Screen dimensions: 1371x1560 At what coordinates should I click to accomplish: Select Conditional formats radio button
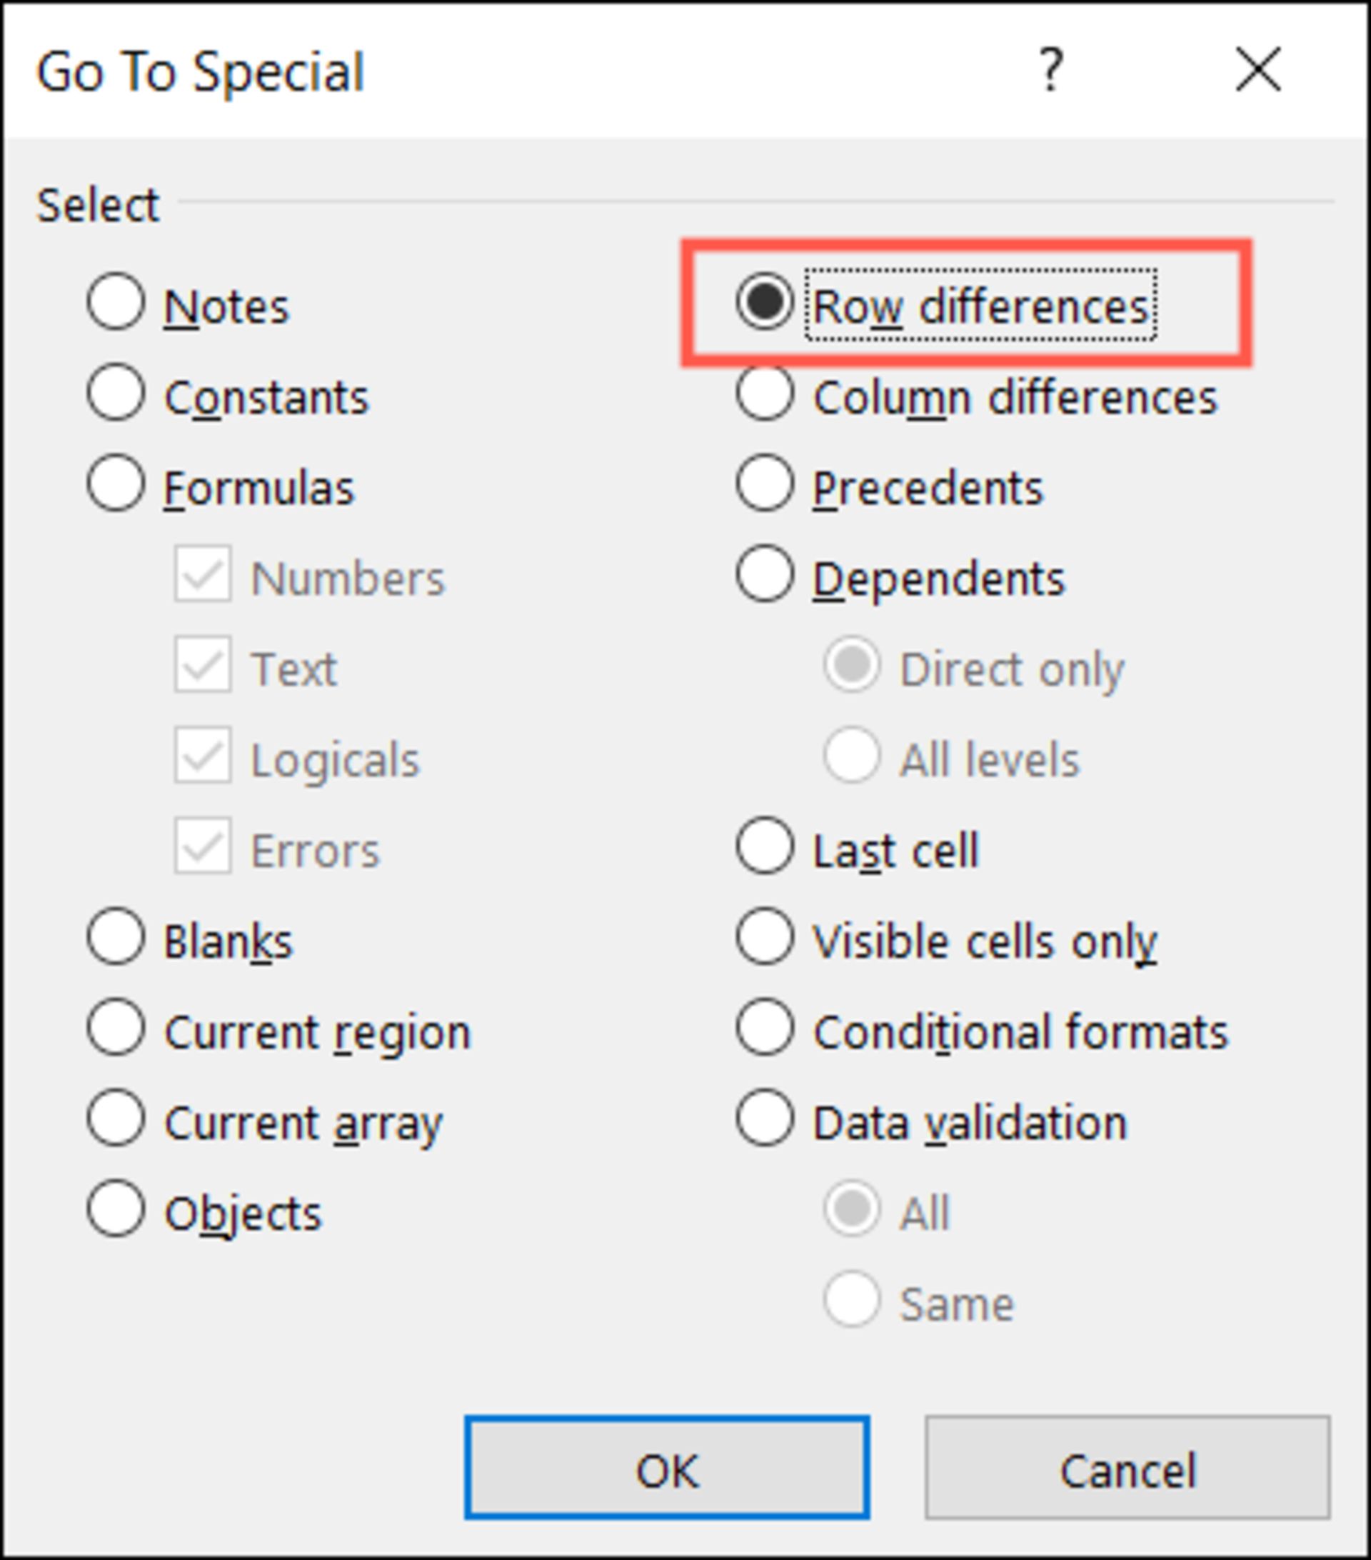tap(765, 1027)
